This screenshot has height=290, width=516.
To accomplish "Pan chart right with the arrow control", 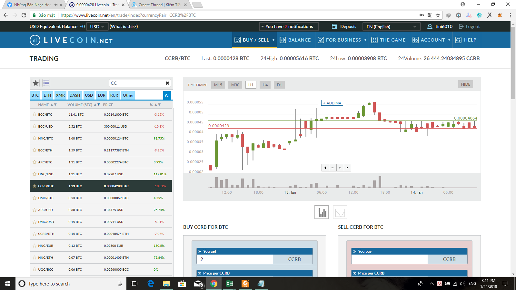I will point(347,168).
